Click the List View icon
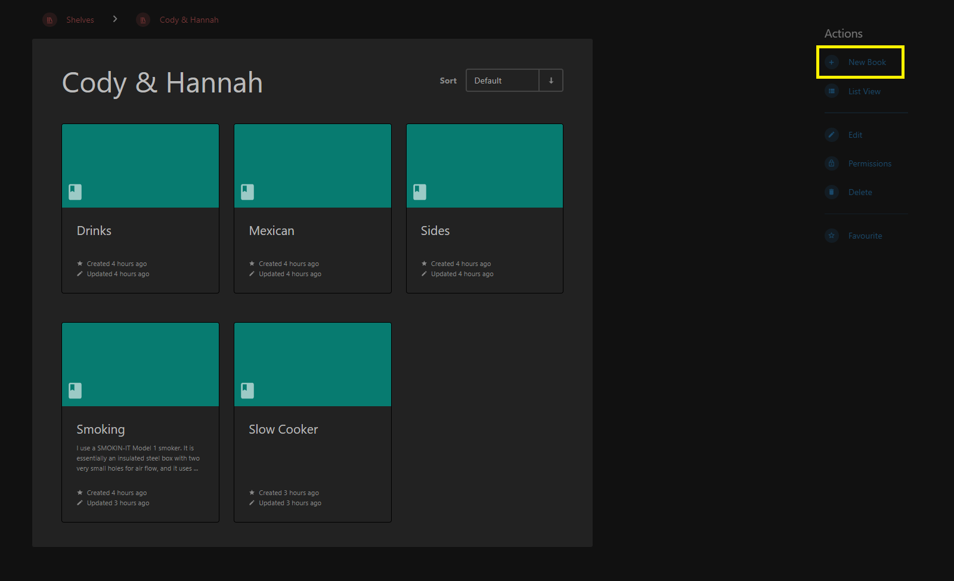The image size is (954, 581). point(831,91)
